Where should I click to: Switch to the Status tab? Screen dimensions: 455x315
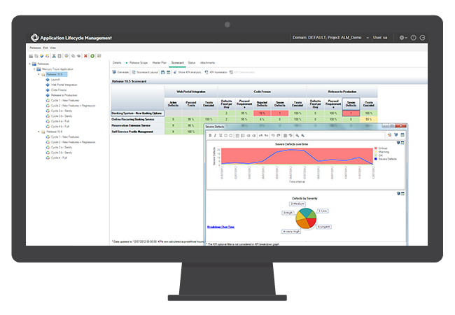[192, 63]
